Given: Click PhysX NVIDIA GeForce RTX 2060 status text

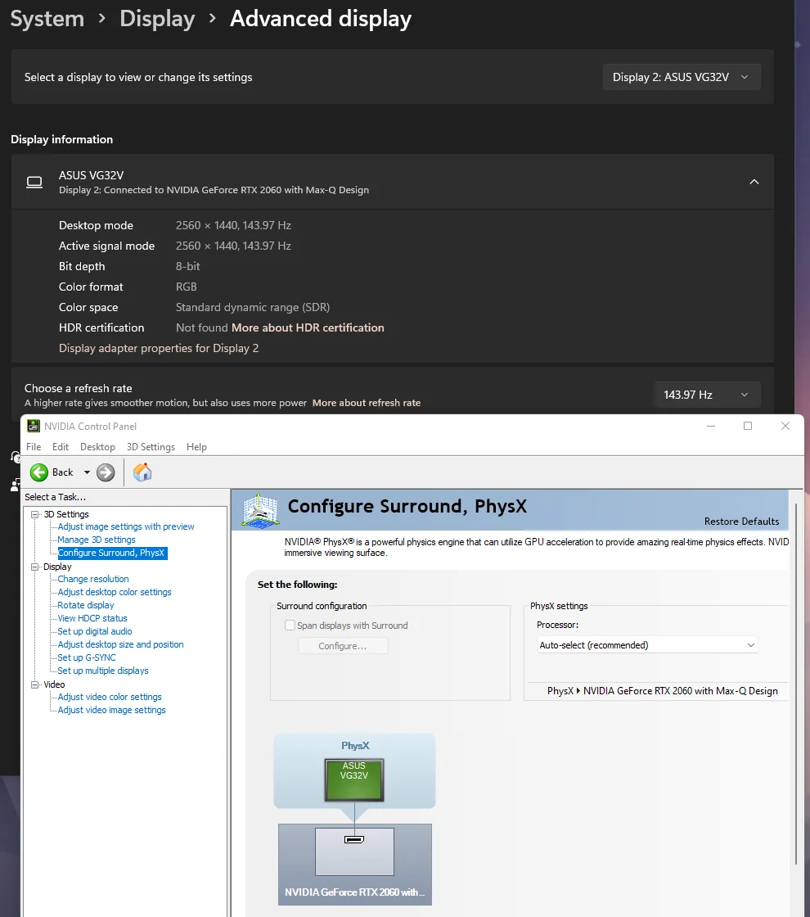Looking at the screenshot, I should coord(663,691).
